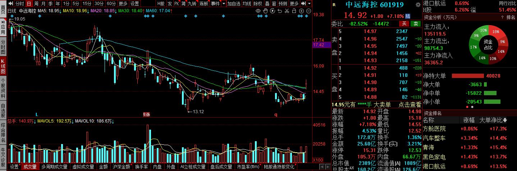Select the hand pan tool icon
Image resolution: width=517 pixels, height=171 pixels.
click(265, 11)
